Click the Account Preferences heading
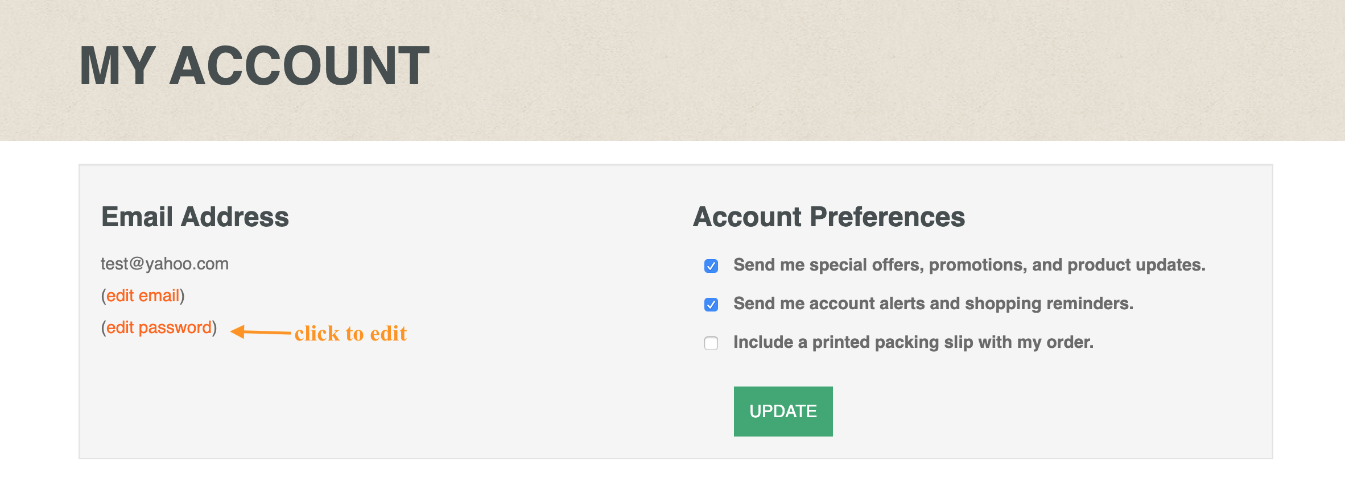Image resolution: width=1345 pixels, height=482 pixels. (829, 217)
